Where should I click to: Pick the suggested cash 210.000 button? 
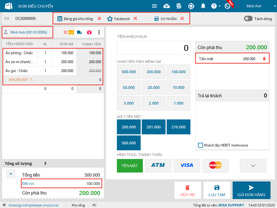tap(179, 127)
